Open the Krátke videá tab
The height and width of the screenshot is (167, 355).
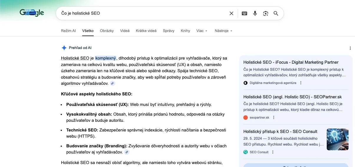pyautogui.click(x=146, y=31)
